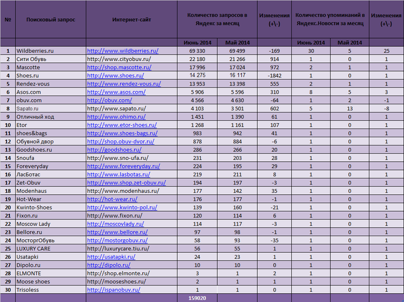Open the ispanobuv.ru hyperlink
Viewport: 404px width, 302px height.
coord(114,290)
